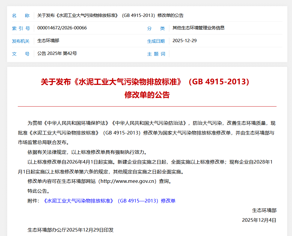The width and height of the screenshot is (292, 236).
Task: Click 生态环境部 value beside 发布机关
Action: [48, 41]
